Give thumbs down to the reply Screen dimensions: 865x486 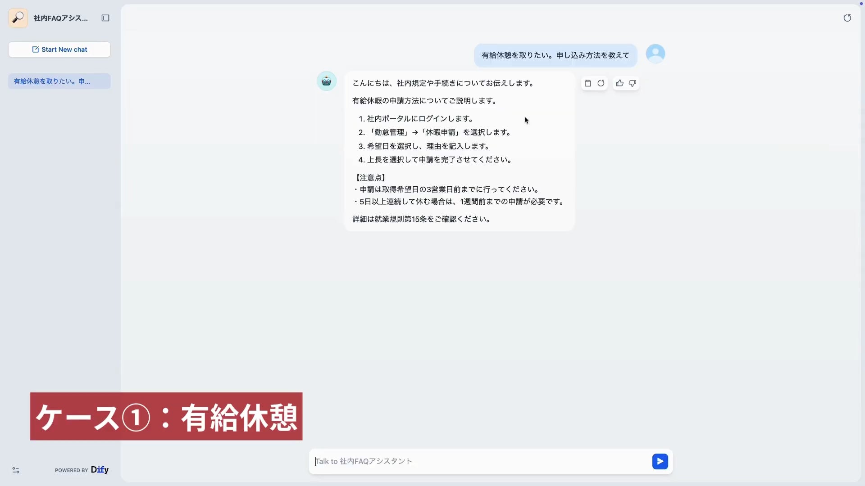tap(633, 83)
